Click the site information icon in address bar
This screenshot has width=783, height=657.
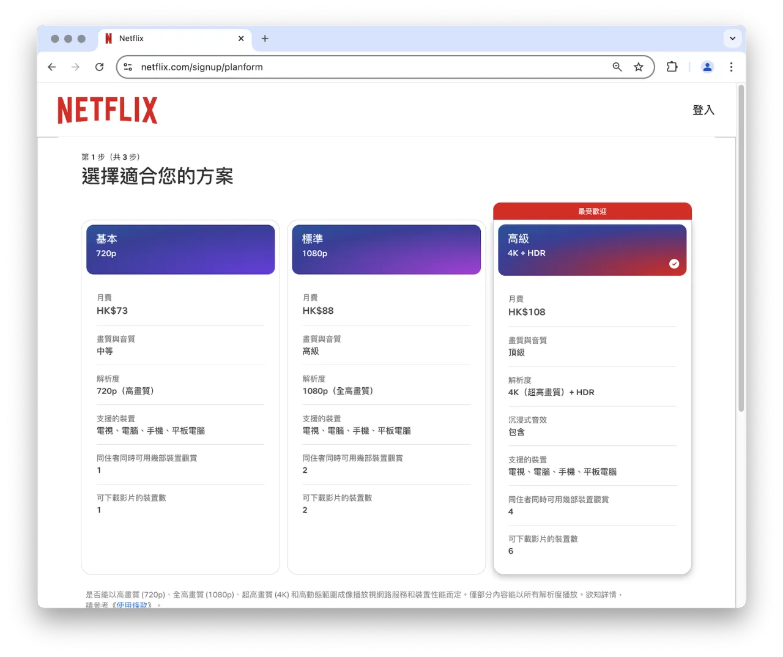(128, 67)
